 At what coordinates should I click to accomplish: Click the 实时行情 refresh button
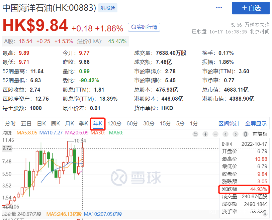coord(144,27)
